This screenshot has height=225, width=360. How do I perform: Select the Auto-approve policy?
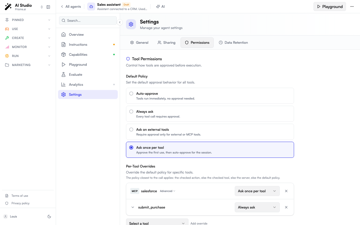pos(210,96)
